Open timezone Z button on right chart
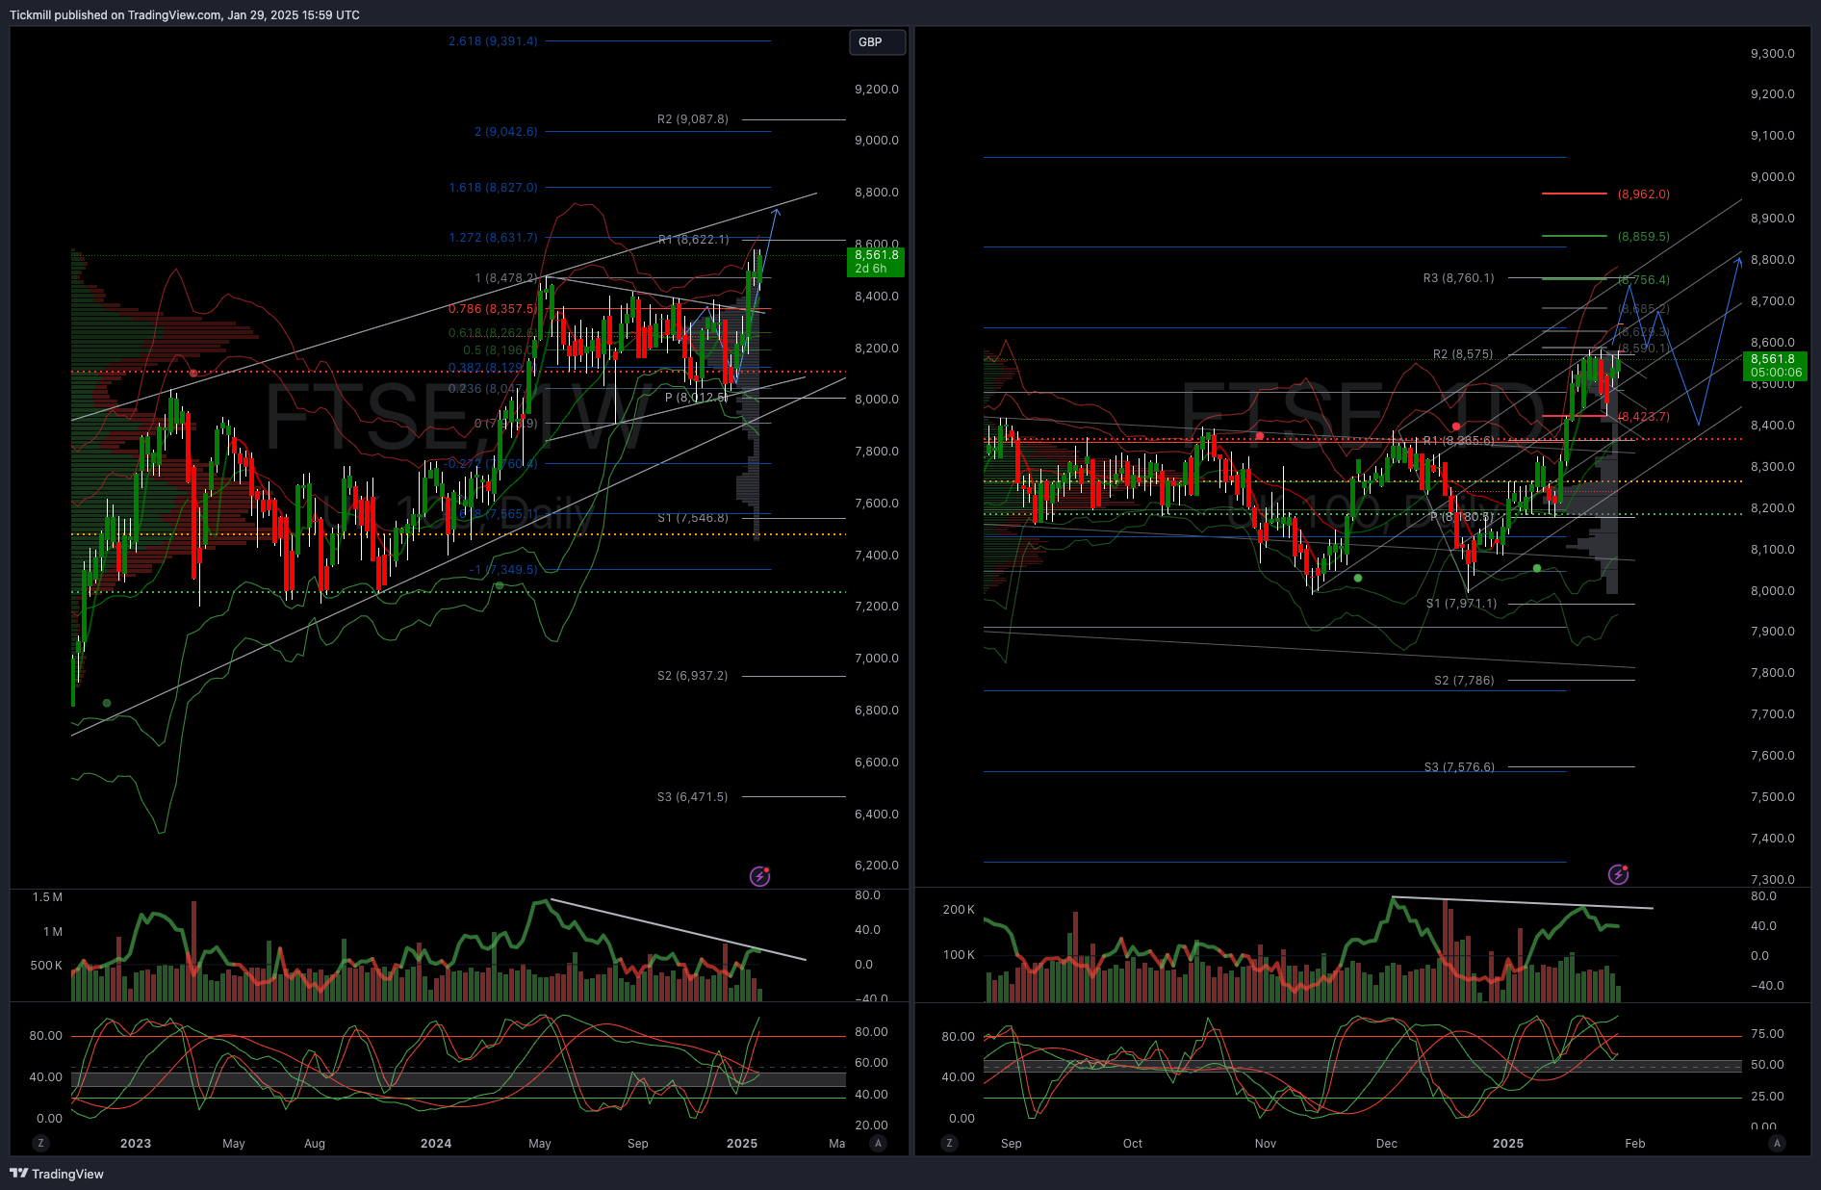Image resolution: width=1821 pixels, height=1190 pixels. click(950, 1143)
